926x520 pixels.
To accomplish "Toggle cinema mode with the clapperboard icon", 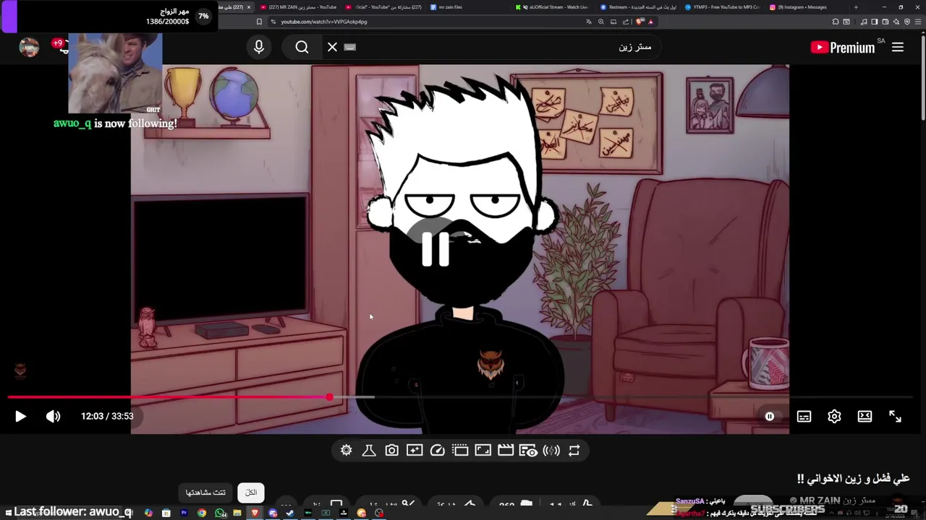I will (x=506, y=450).
